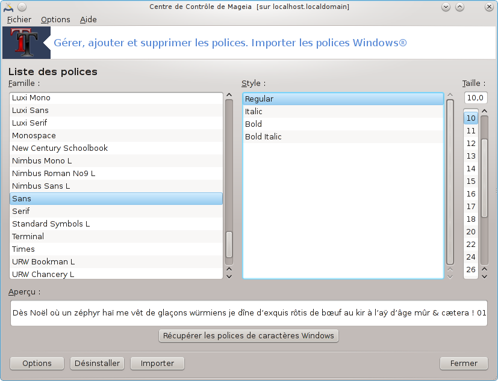
Task: Choose the Regular style
Action: click(343, 99)
